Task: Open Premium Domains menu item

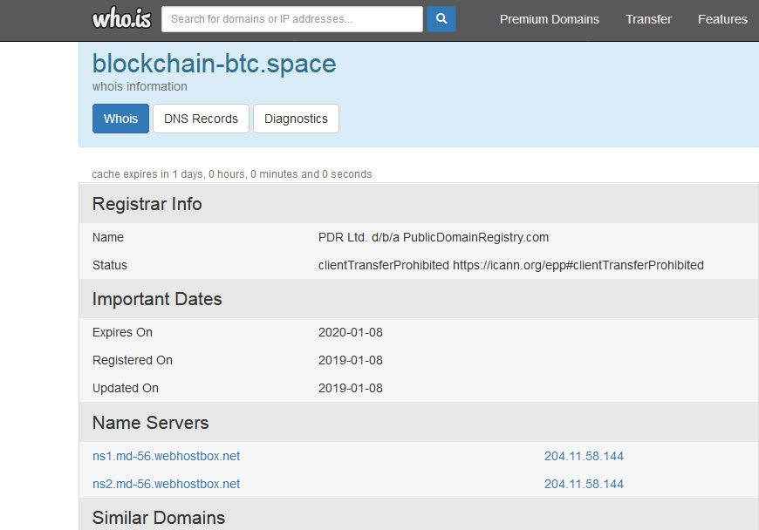Action: [550, 19]
